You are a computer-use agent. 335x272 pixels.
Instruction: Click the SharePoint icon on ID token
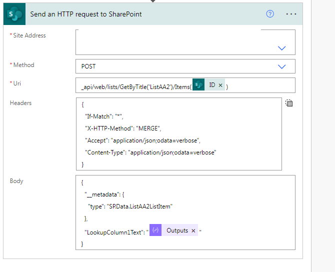[x=198, y=84]
